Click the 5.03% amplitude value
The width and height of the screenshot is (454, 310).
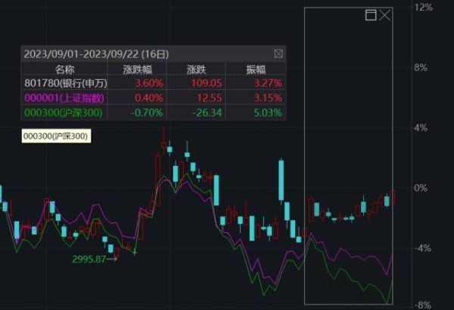268,112
